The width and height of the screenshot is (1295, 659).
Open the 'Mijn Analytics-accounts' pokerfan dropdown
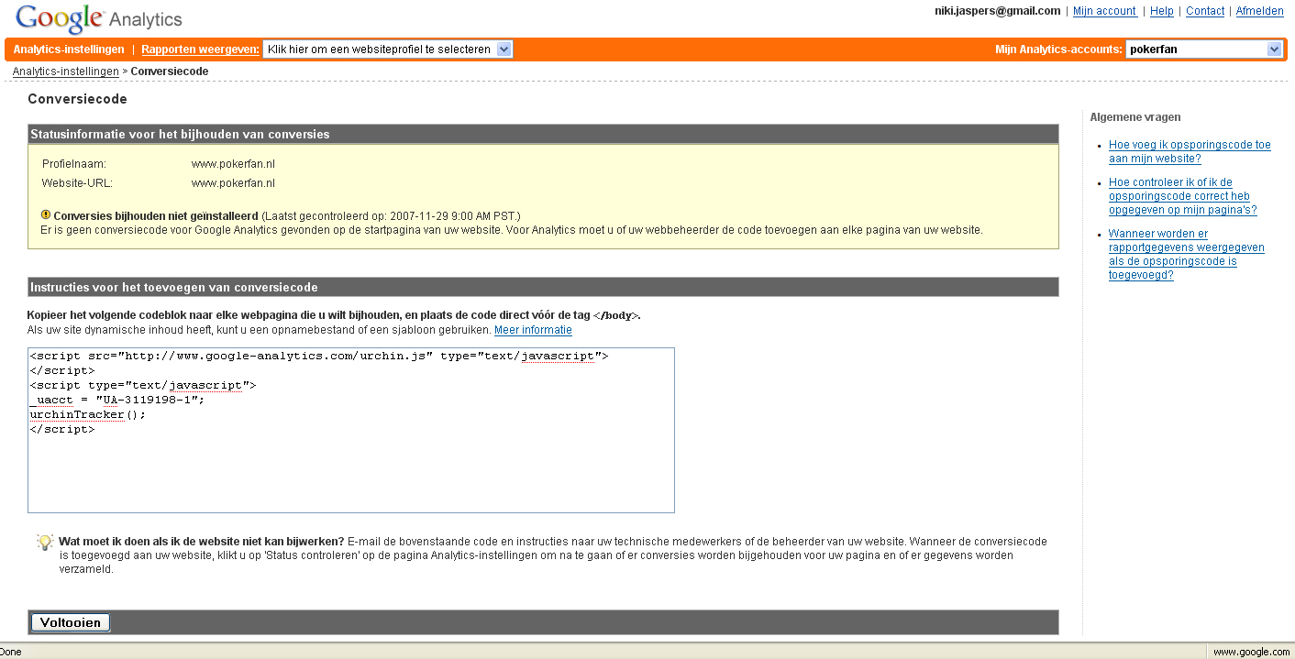pyautogui.click(x=1204, y=49)
